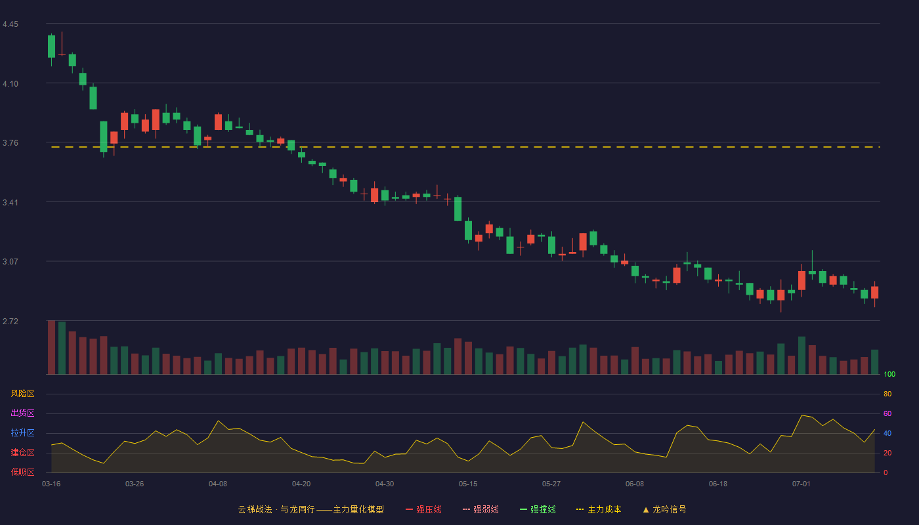Select the 出货区 zone label
Screen dimensions: 919x525
[22, 413]
